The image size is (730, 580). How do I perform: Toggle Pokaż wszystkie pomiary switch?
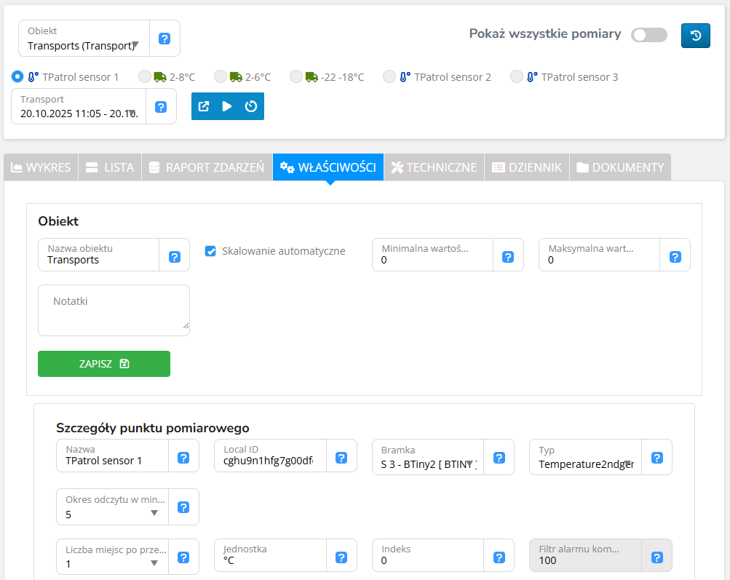point(648,35)
